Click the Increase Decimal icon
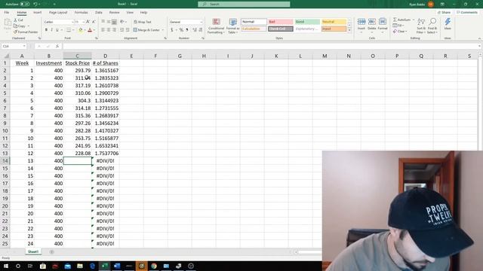 [195, 30]
